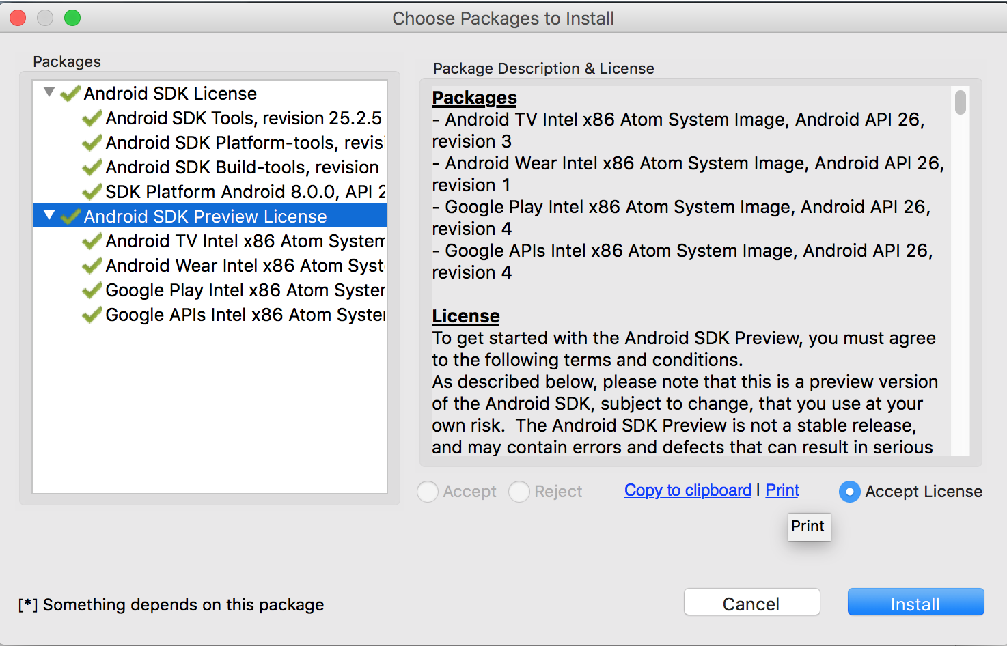
Task: Click checkmark icon next to Android SDK Build-tools
Action: tap(92, 167)
